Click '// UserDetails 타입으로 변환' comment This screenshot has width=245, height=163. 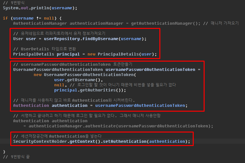pyautogui.click(x=45, y=49)
